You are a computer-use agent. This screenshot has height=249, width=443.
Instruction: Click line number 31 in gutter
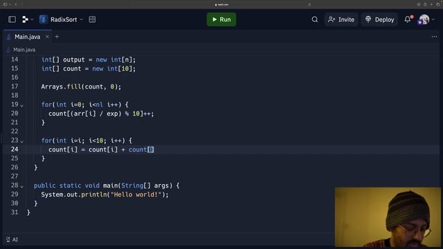pos(15,212)
